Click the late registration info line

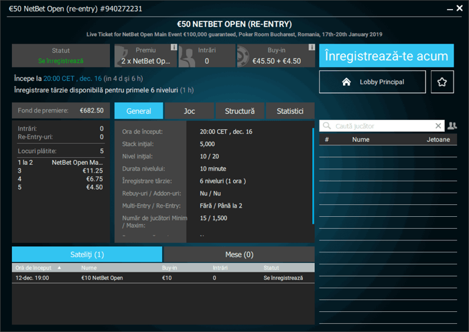[104, 90]
